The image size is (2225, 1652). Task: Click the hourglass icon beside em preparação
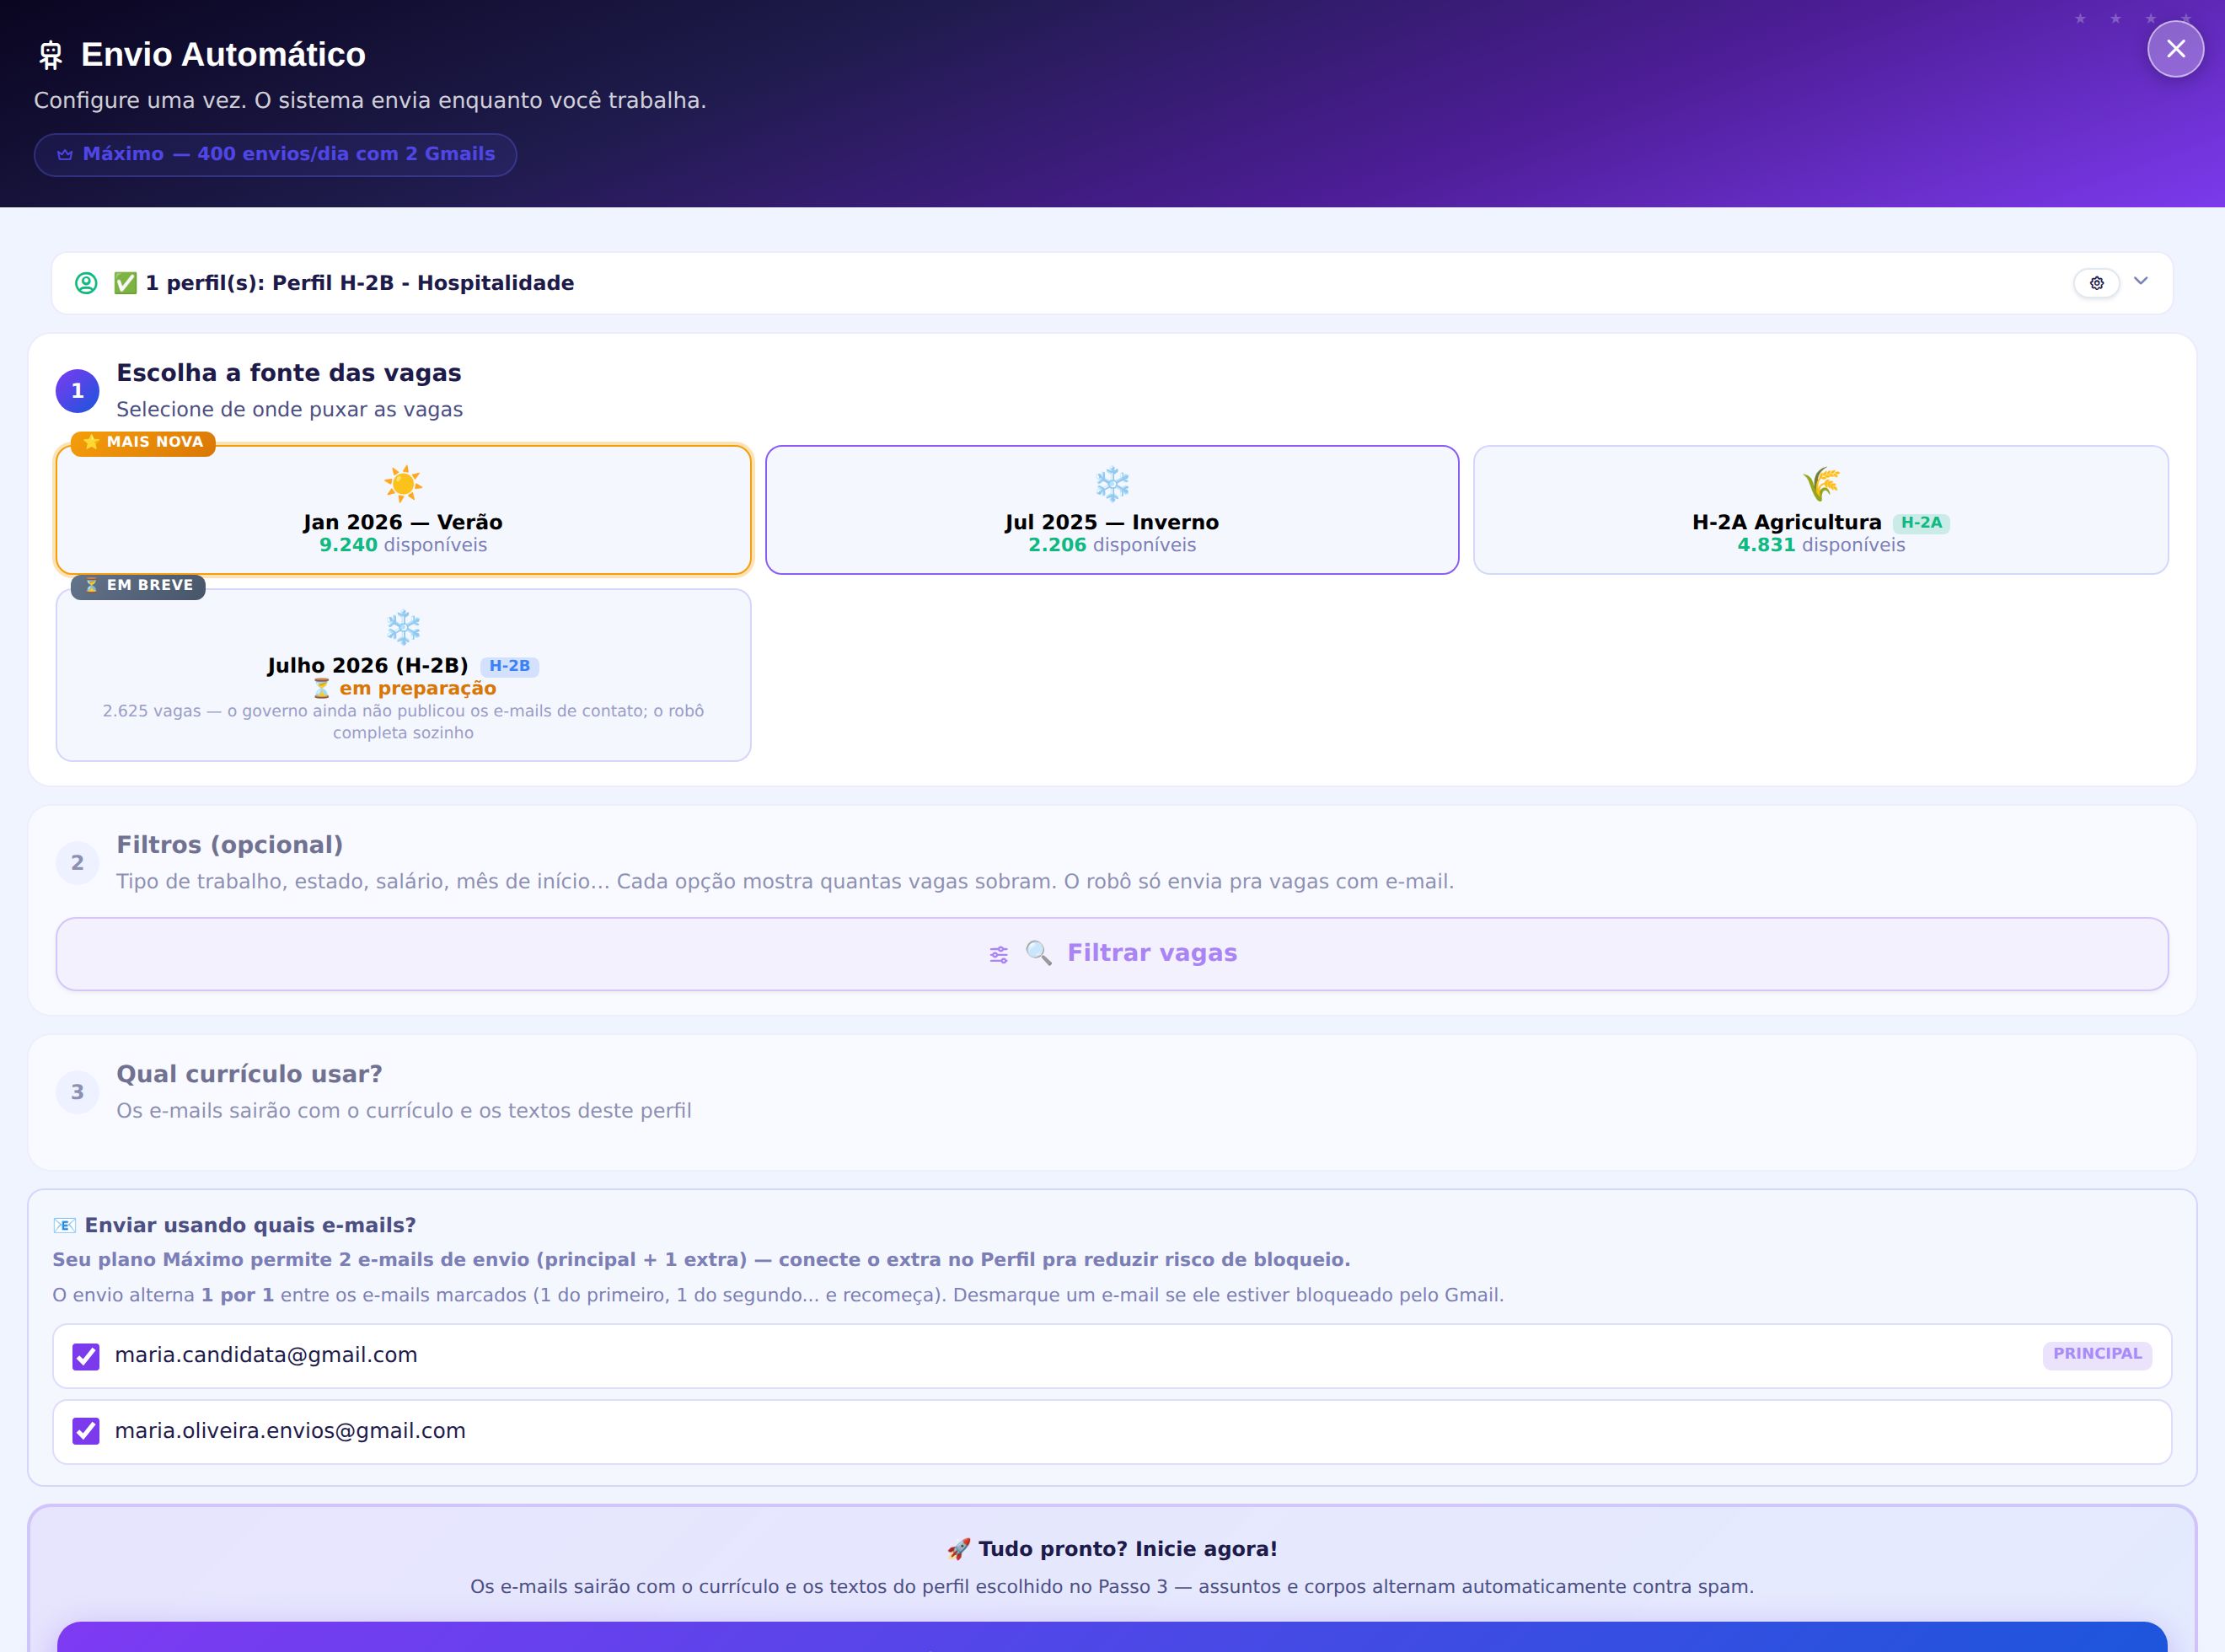[322, 689]
